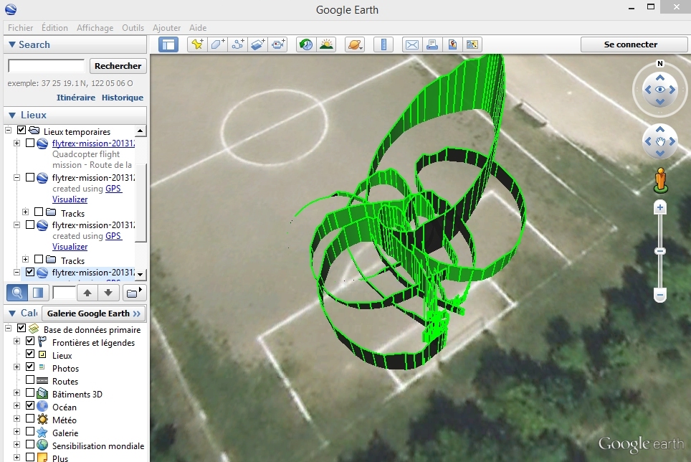
Task: Expand the Frontières et légendes node
Action: [x=16, y=341]
